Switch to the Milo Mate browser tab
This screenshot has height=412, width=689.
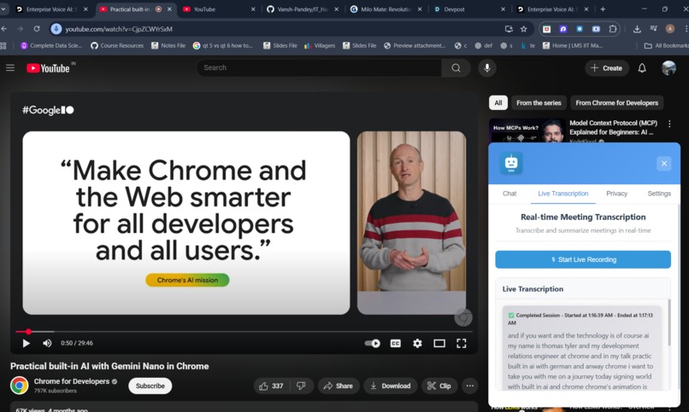386,9
